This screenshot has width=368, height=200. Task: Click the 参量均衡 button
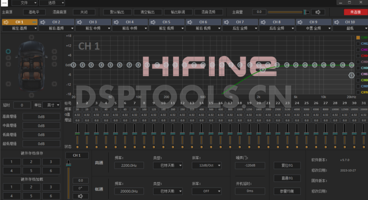pyautogui.click(x=287, y=191)
